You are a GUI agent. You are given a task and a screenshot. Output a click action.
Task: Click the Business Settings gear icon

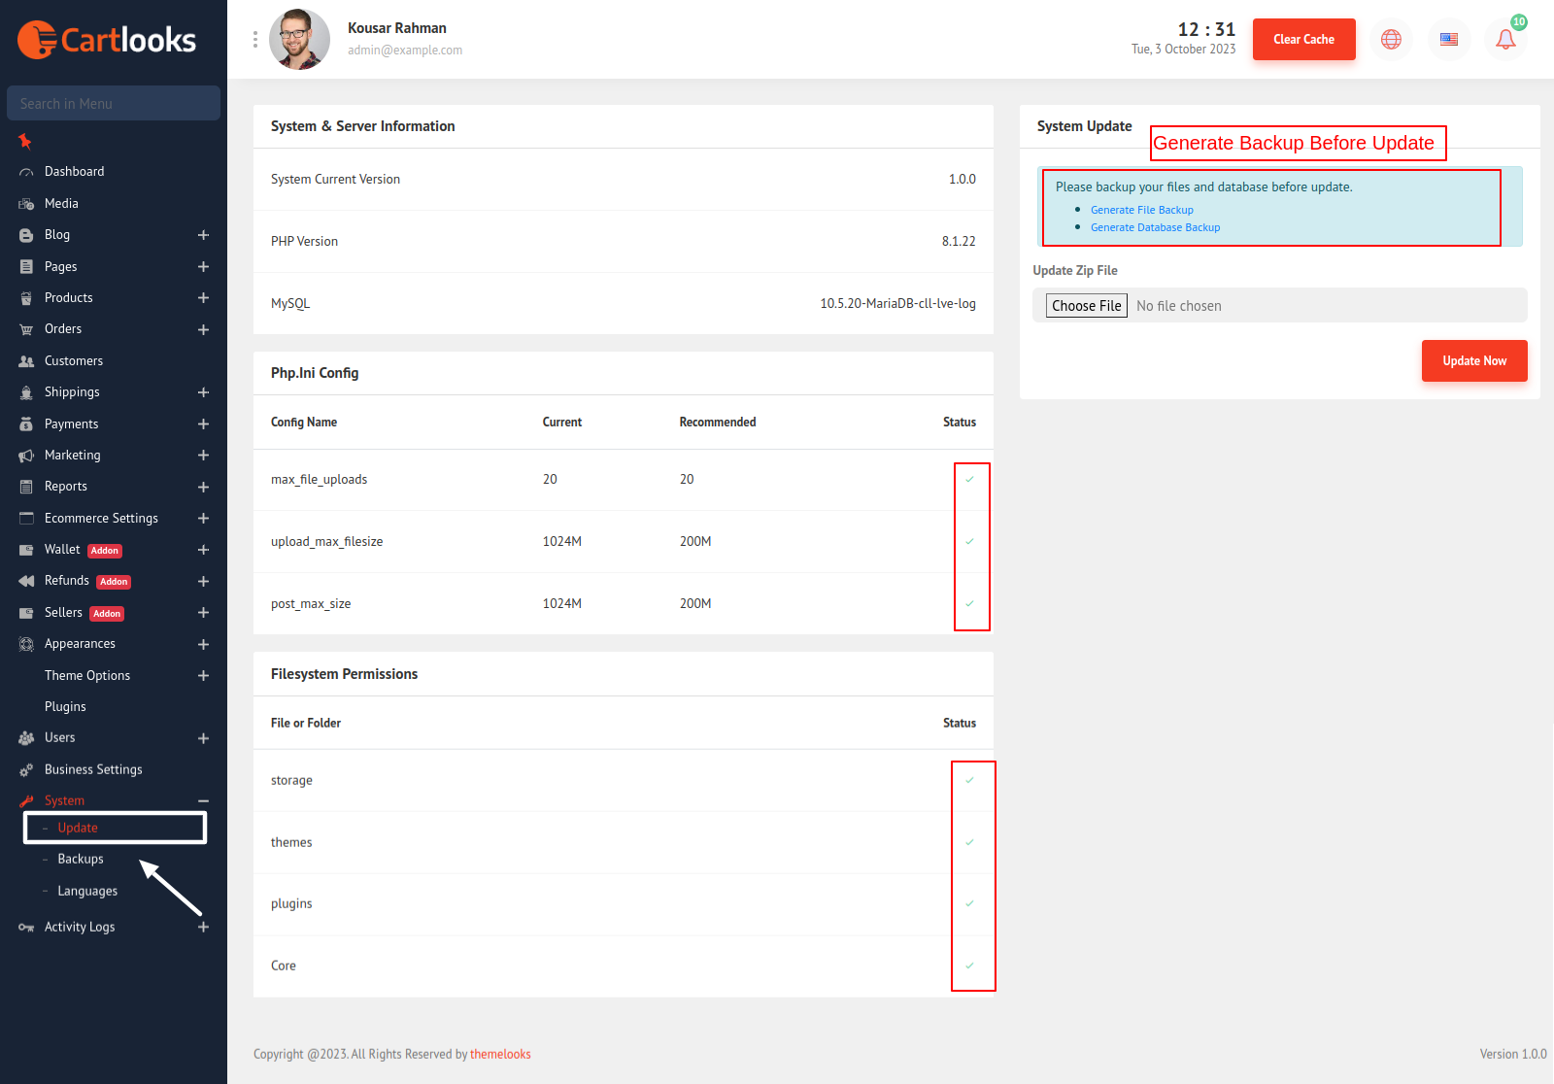pyautogui.click(x=26, y=770)
